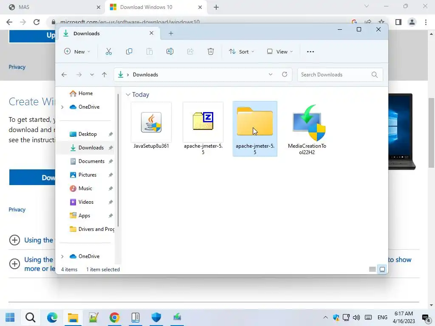Open the Windows Start menu
435x326 pixels.
(10, 318)
